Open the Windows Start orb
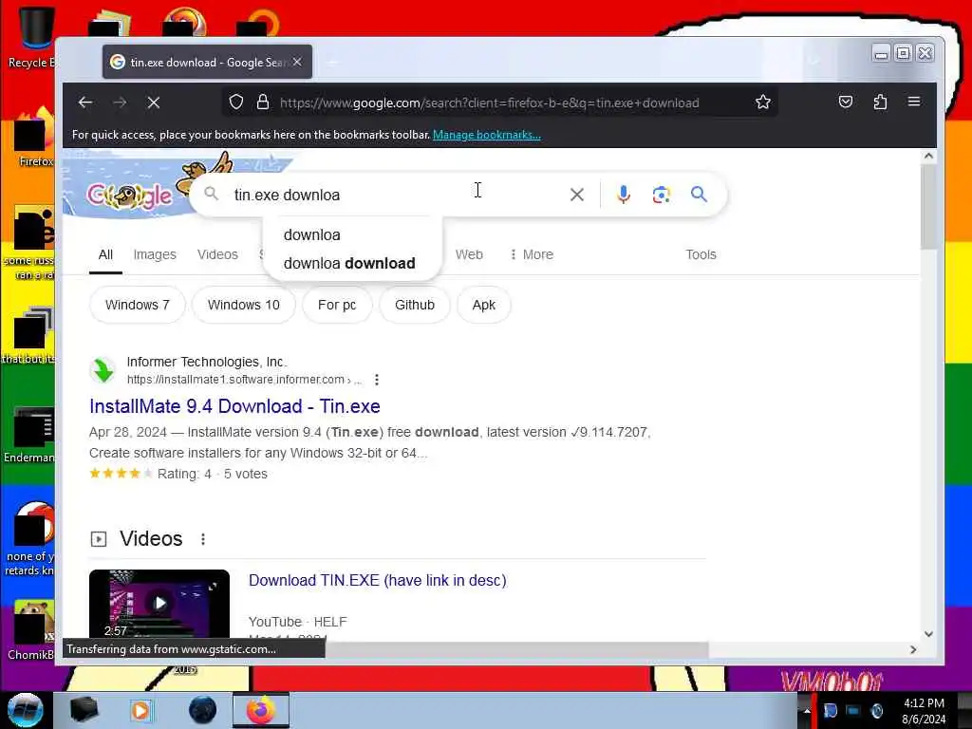This screenshot has width=972, height=729. click(x=25, y=710)
